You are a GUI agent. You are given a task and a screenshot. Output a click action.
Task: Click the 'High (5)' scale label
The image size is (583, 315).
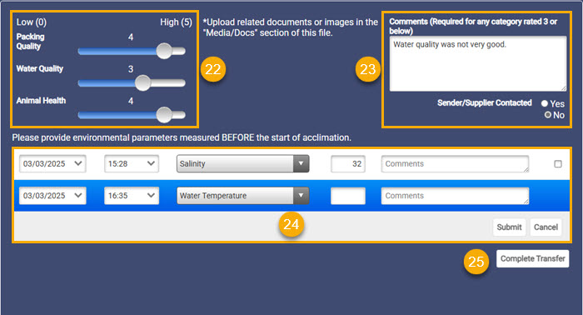coord(177,22)
